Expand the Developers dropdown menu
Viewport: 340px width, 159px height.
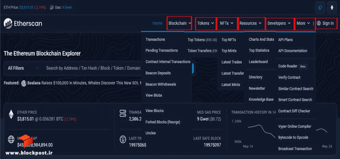279,23
